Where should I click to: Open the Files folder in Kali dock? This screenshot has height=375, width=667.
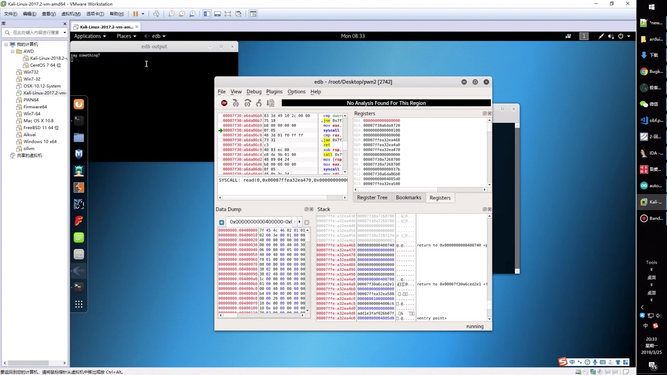(x=79, y=137)
